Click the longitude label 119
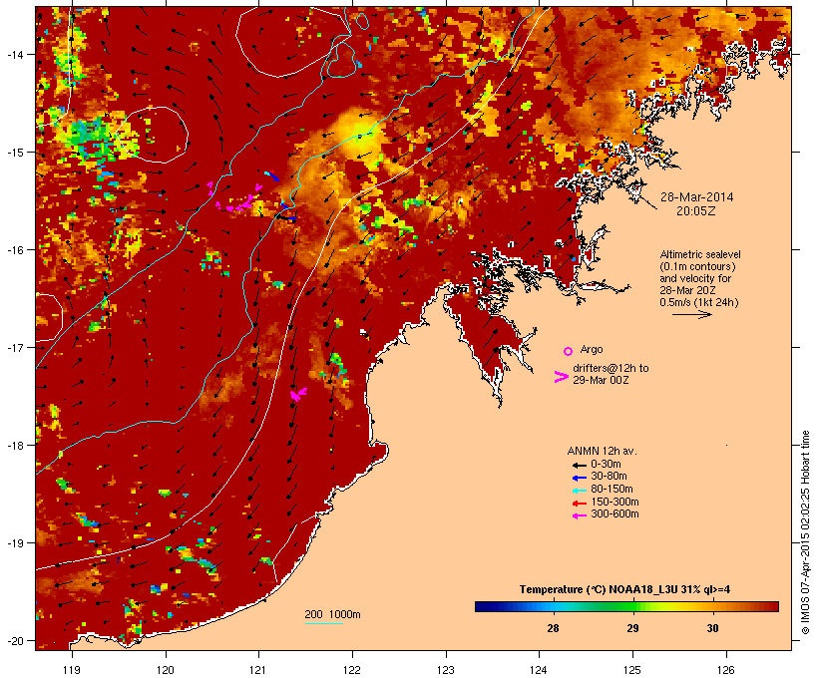This screenshot has height=678, width=818. tap(72, 669)
